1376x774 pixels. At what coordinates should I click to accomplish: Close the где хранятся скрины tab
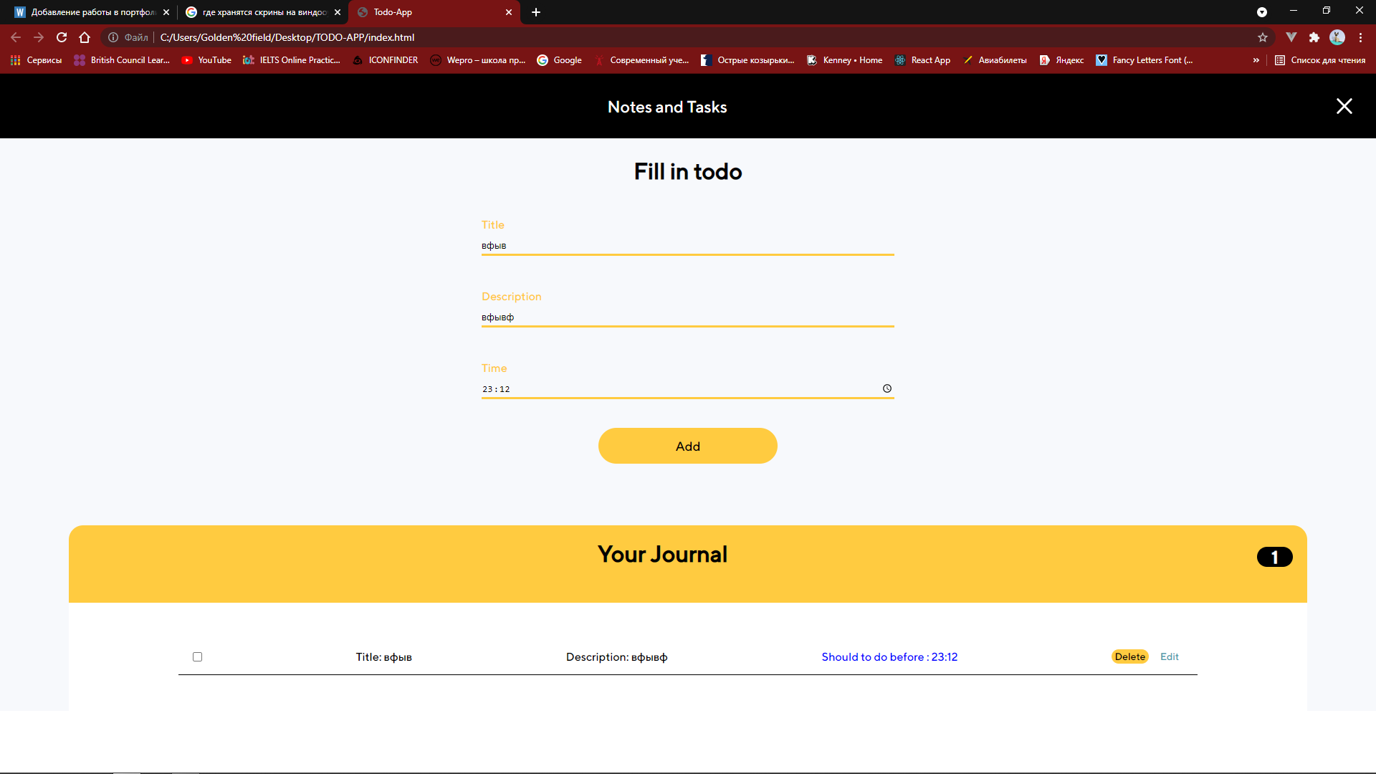point(338,12)
